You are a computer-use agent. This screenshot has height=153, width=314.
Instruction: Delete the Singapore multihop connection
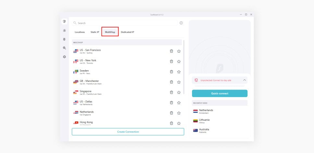point(171,92)
